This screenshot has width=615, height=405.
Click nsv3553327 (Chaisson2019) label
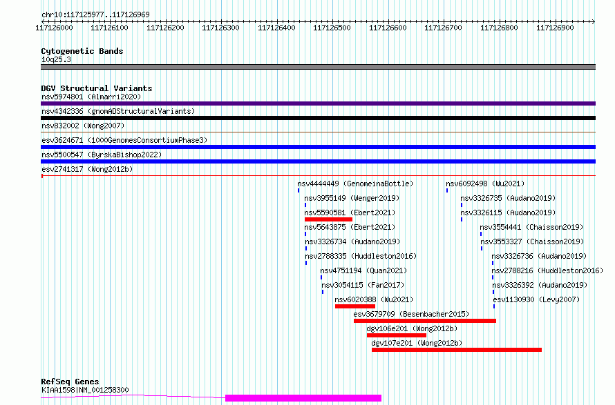pos(532,241)
